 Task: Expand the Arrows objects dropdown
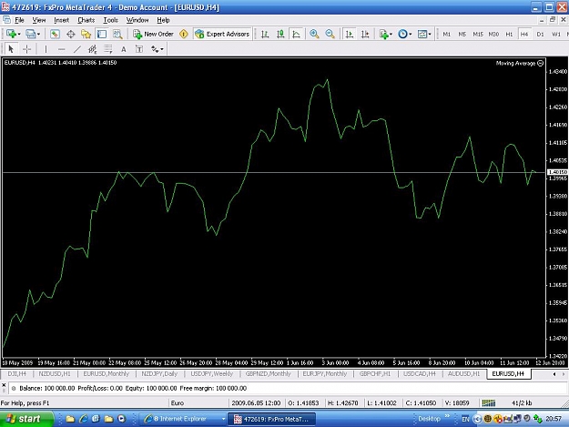(162, 49)
